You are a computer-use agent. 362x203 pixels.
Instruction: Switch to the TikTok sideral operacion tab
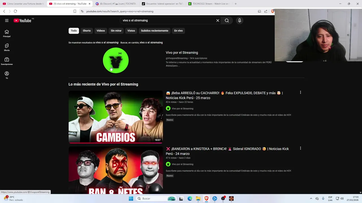tap(163, 4)
